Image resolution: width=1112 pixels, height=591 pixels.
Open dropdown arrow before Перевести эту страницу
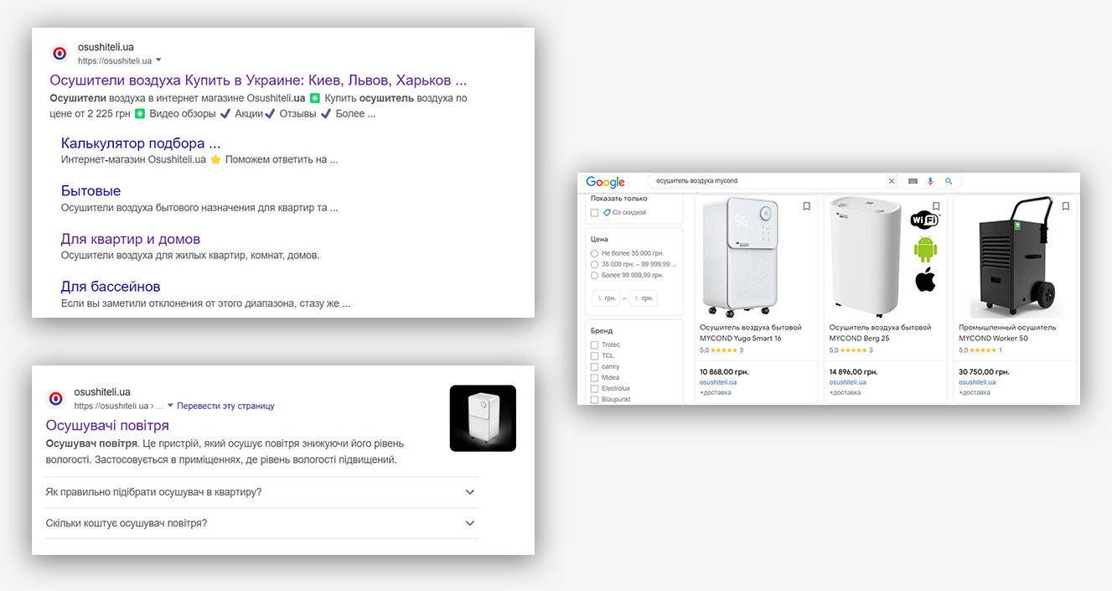(x=170, y=406)
